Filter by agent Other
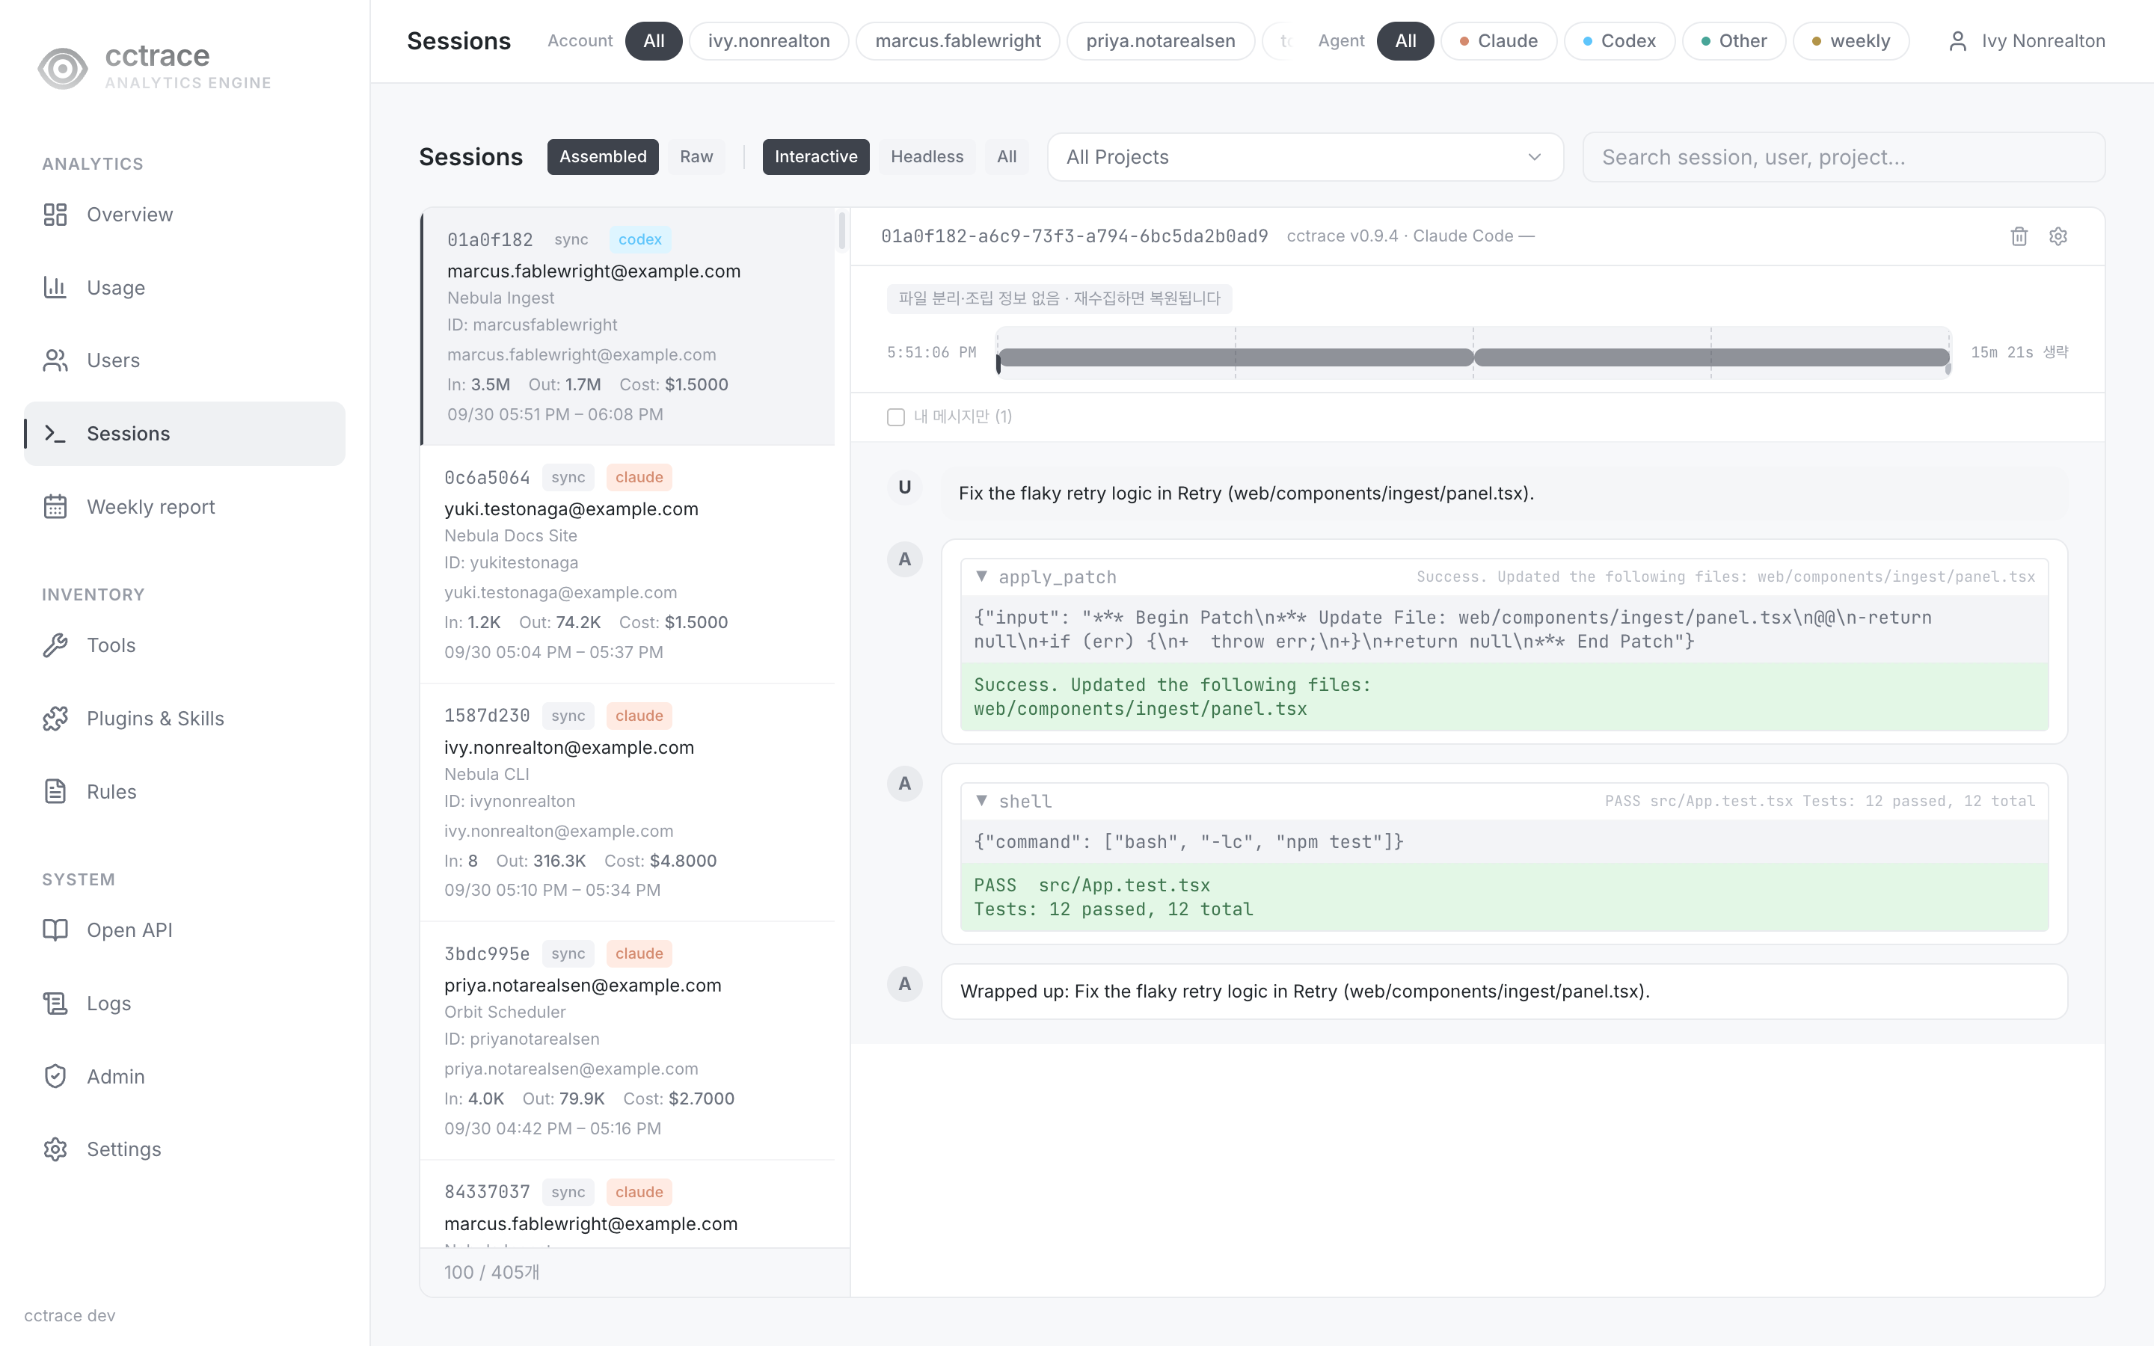Screen dimensions: 2154x1346 tap(1734, 41)
